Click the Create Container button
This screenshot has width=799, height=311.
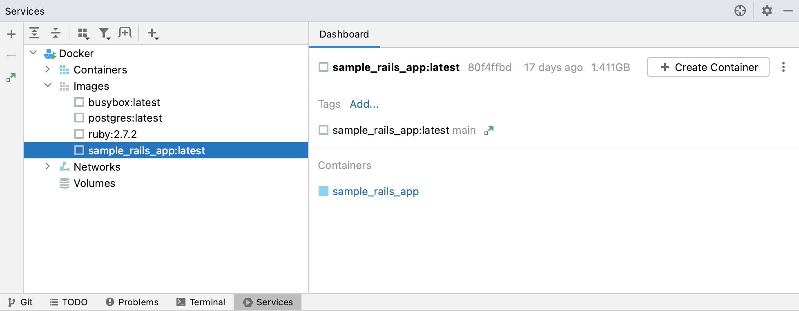(x=708, y=67)
